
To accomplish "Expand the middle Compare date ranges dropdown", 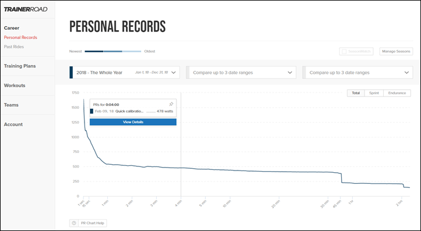I will pos(241,72).
